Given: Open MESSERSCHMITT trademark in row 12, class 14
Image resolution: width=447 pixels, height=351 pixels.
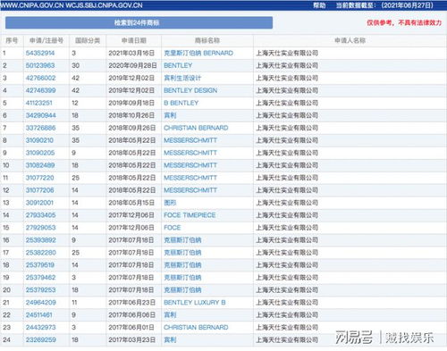Looking at the screenshot, I should (x=190, y=190).
